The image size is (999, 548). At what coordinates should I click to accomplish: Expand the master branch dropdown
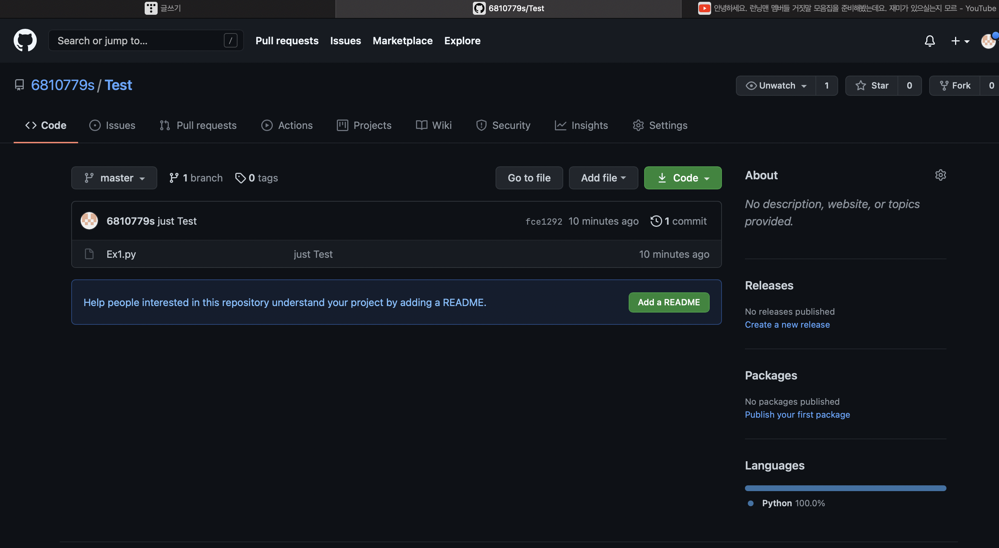coord(114,178)
